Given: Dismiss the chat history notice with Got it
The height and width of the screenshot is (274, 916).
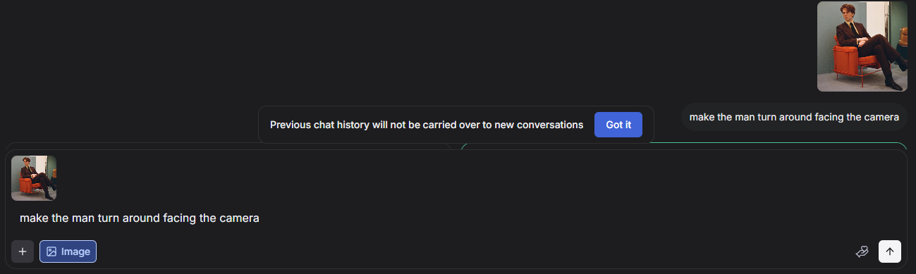Looking at the screenshot, I should coord(618,125).
